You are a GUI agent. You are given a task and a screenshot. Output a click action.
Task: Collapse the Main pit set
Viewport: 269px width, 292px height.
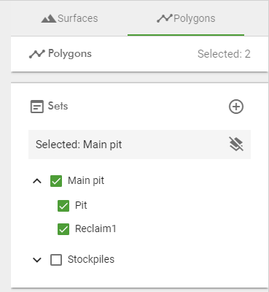[x=37, y=181]
